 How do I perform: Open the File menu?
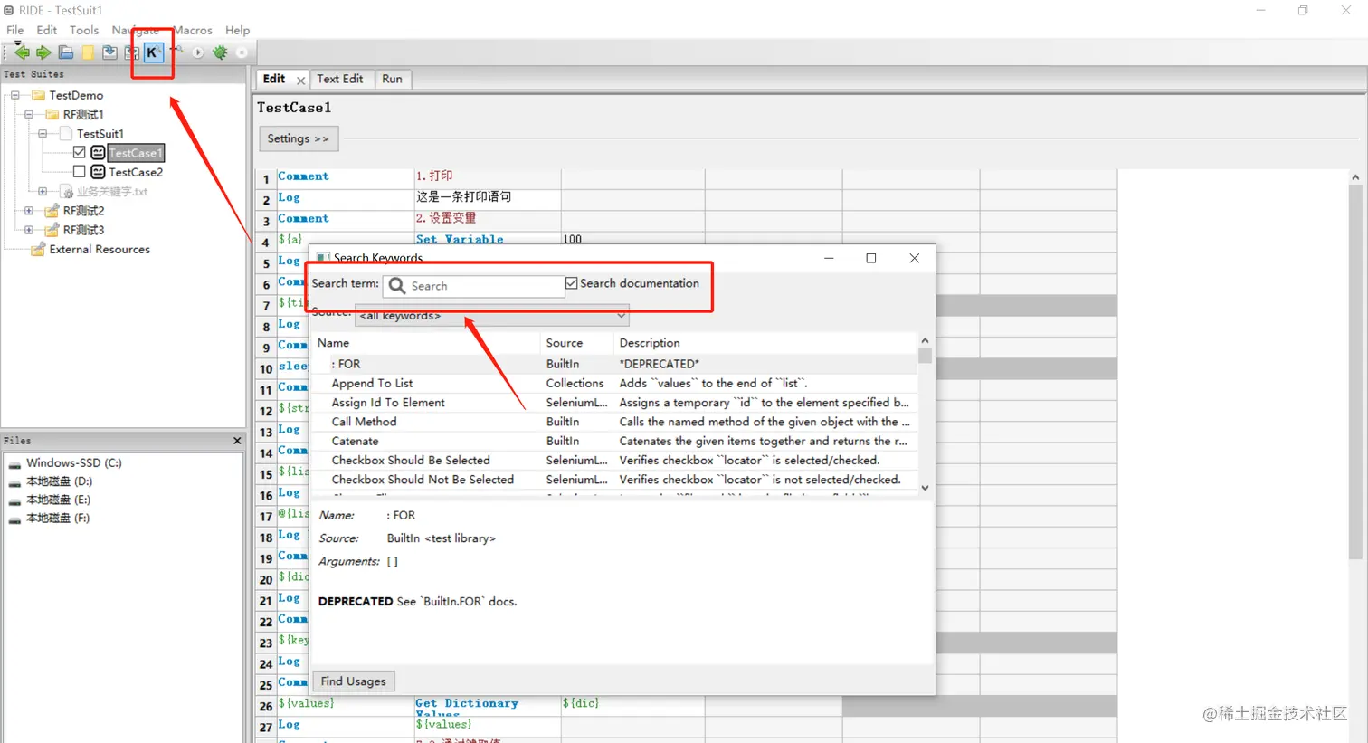click(15, 30)
